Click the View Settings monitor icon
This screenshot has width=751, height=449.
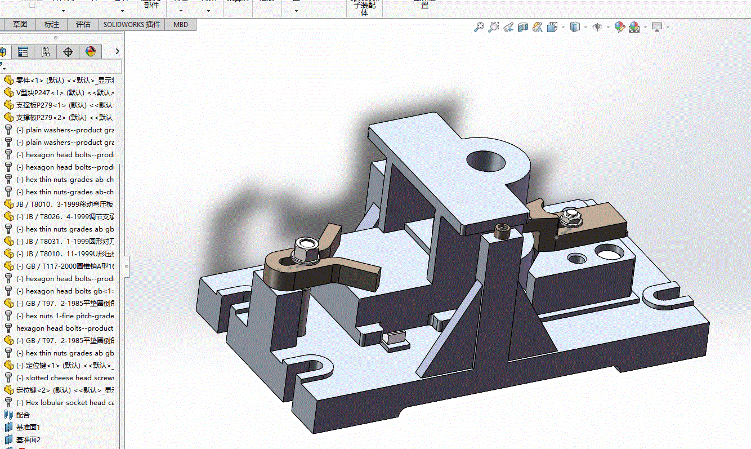(x=656, y=26)
